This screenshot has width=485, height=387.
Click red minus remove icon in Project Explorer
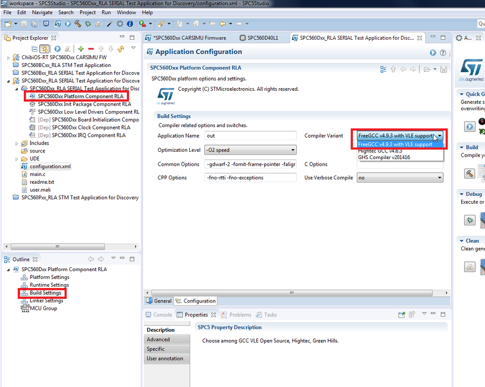[x=91, y=49]
